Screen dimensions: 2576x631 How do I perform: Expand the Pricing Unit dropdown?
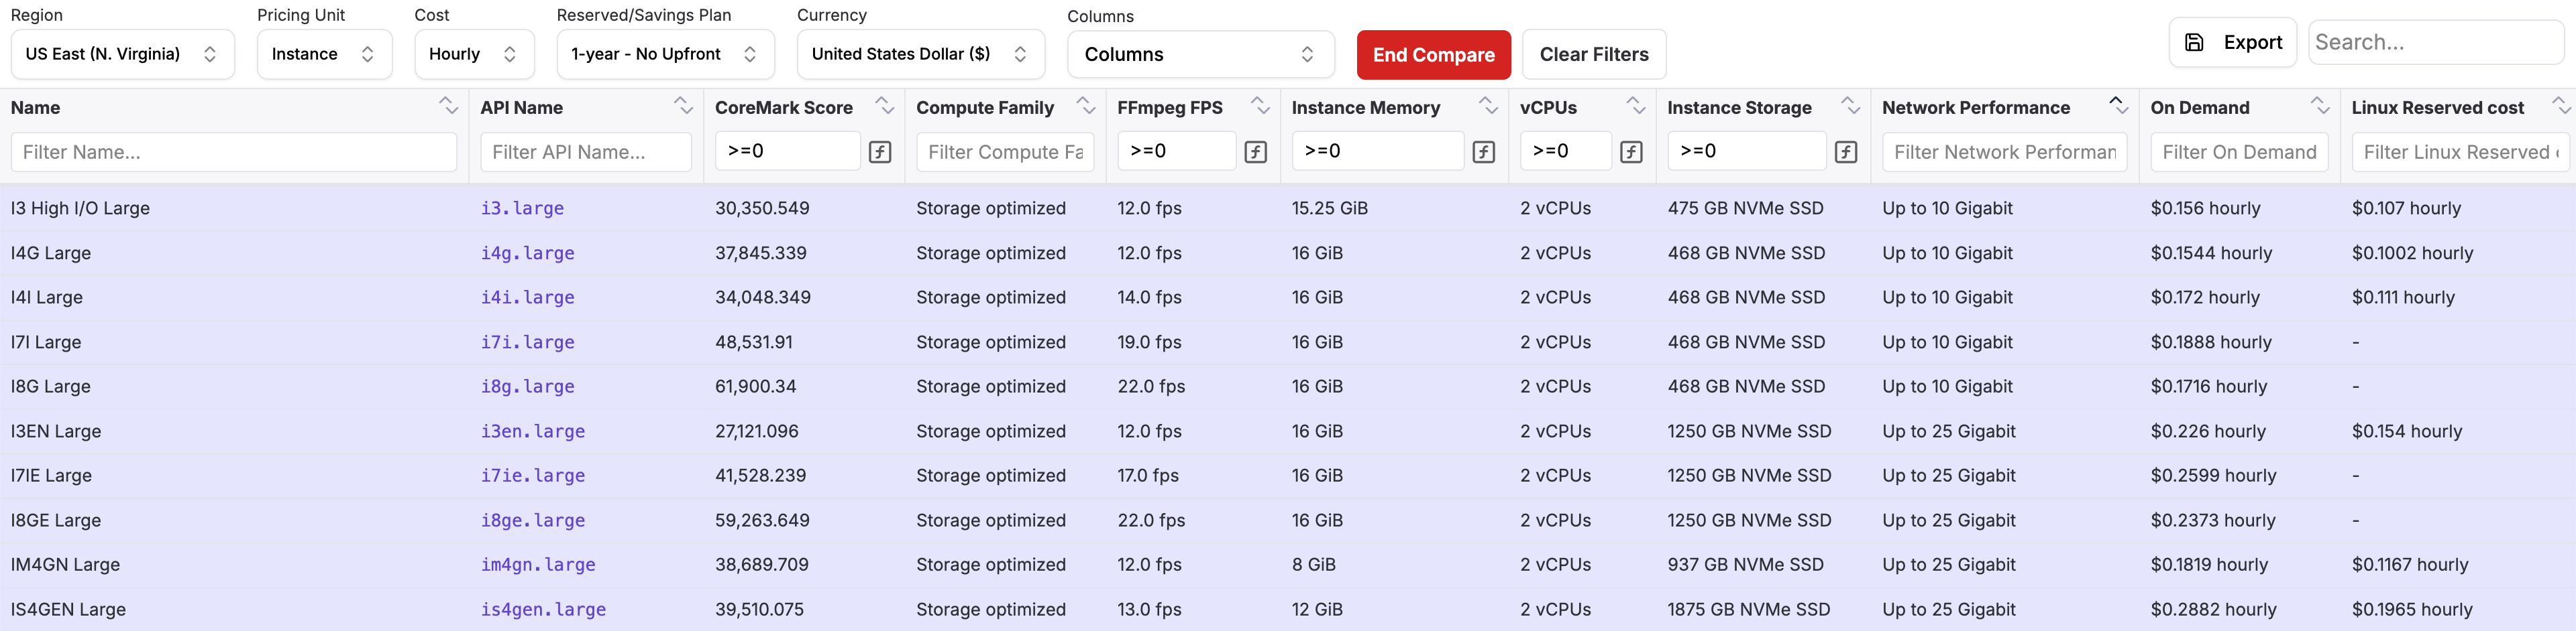pyautogui.click(x=324, y=54)
